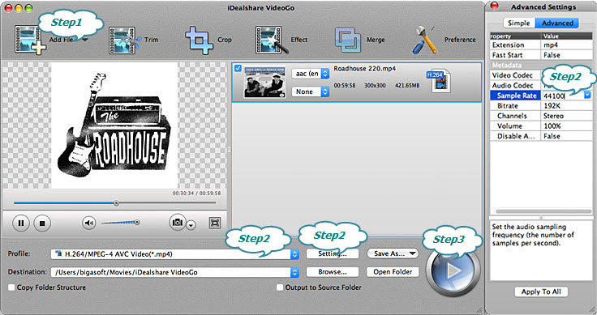Click the Add File film icon
Screen dimensions: 597x315
coord(30,40)
